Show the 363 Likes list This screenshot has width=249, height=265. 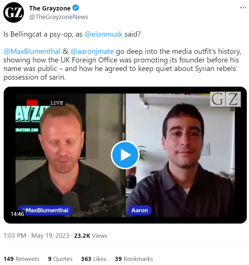pyautogui.click(x=94, y=259)
